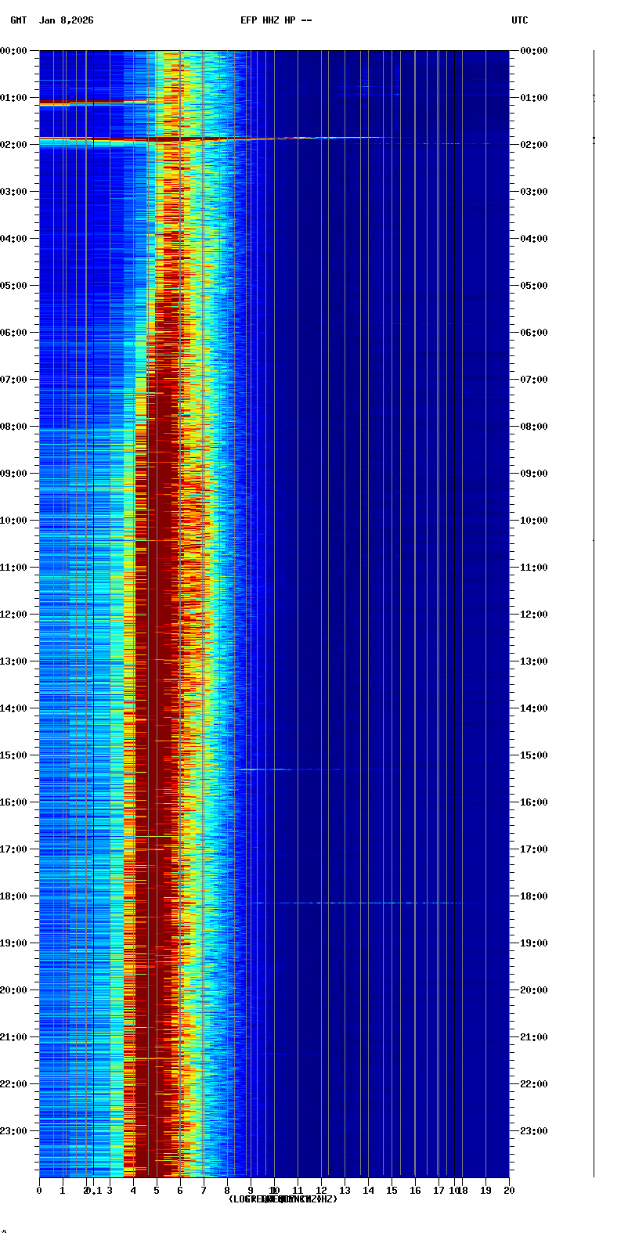Click the frequency axis title below the plot

pos(283,1199)
